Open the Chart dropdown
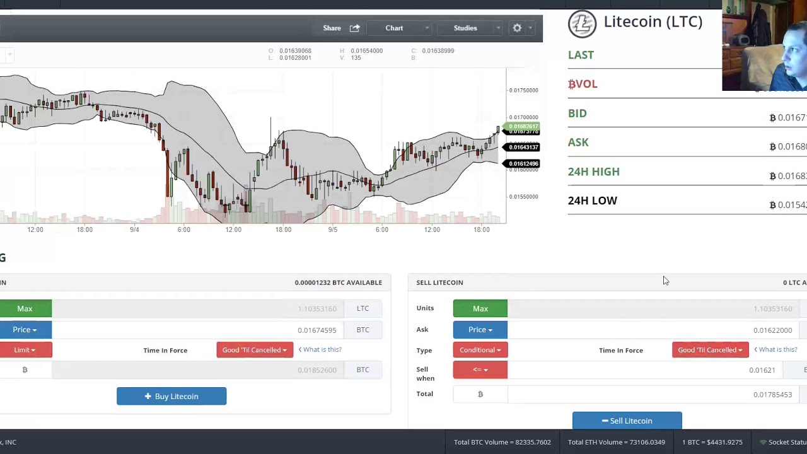The image size is (807, 454). (x=399, y=28)
